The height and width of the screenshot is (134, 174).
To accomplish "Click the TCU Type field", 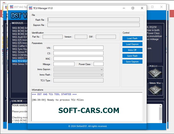I will tap(78, 80).
